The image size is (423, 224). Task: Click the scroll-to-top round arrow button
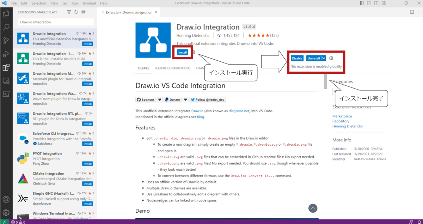tap(313, 208)
